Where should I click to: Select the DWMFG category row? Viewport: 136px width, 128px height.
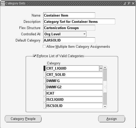click(74, 81)
